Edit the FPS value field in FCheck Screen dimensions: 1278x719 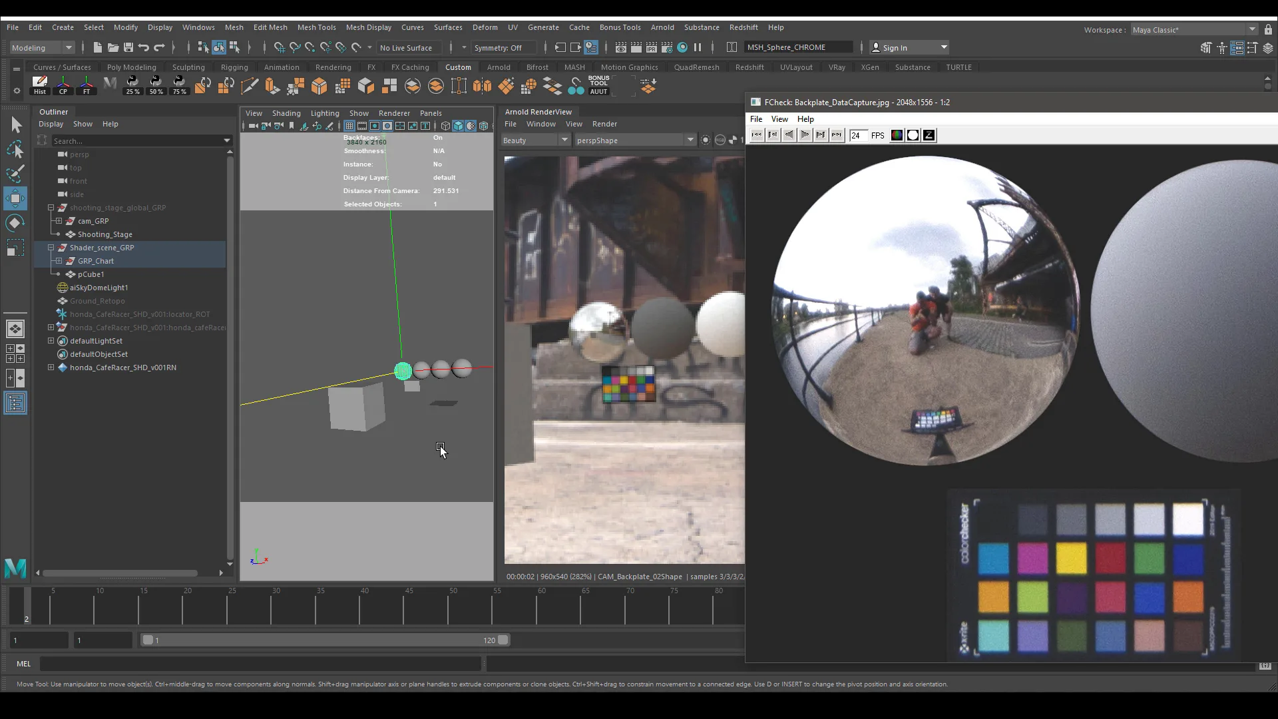tap(859, 135)
